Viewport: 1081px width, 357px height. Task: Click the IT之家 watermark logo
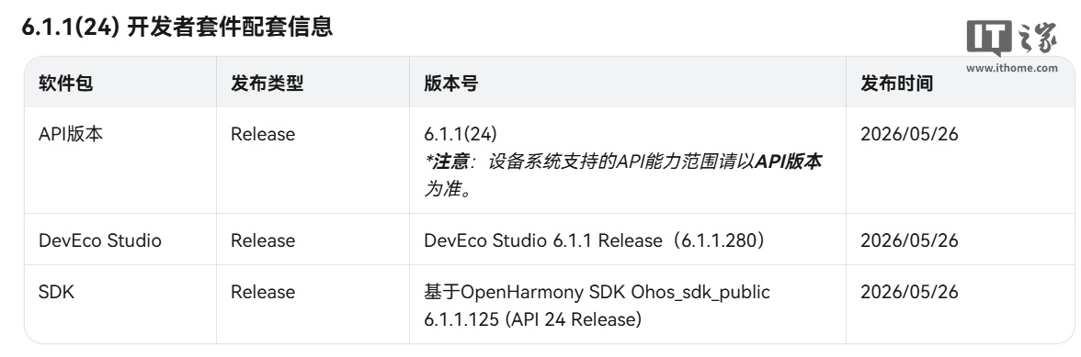click(x=1011, y=38)
